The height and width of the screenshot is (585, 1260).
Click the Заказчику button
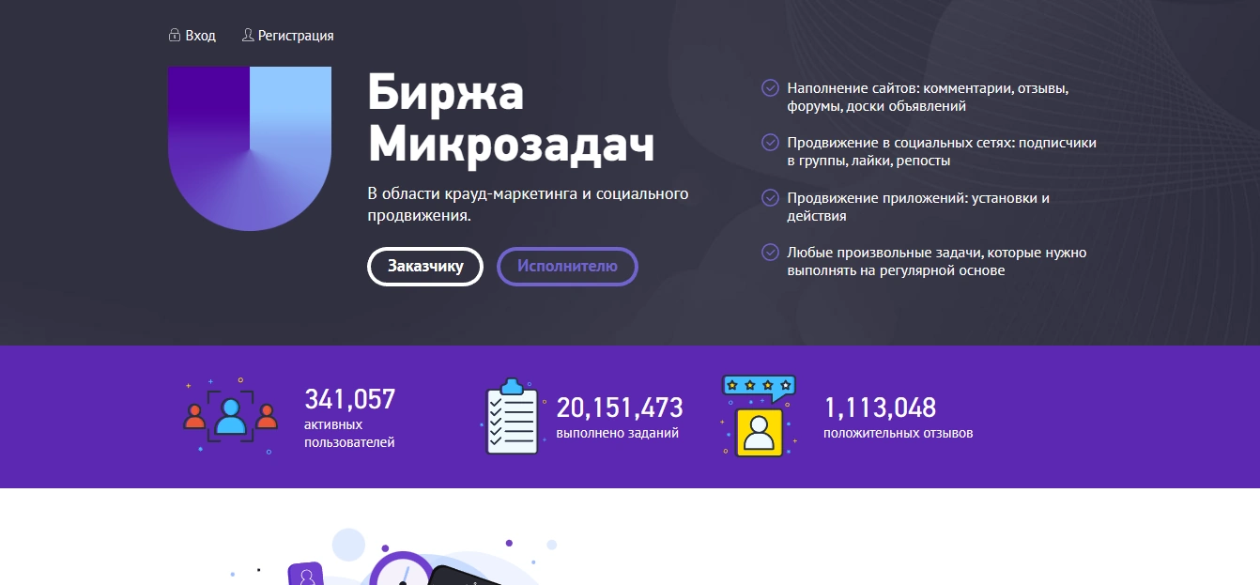(425, 266)
